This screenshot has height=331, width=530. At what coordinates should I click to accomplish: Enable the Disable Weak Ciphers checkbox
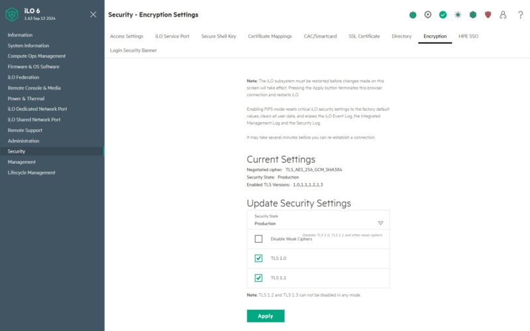258,239
